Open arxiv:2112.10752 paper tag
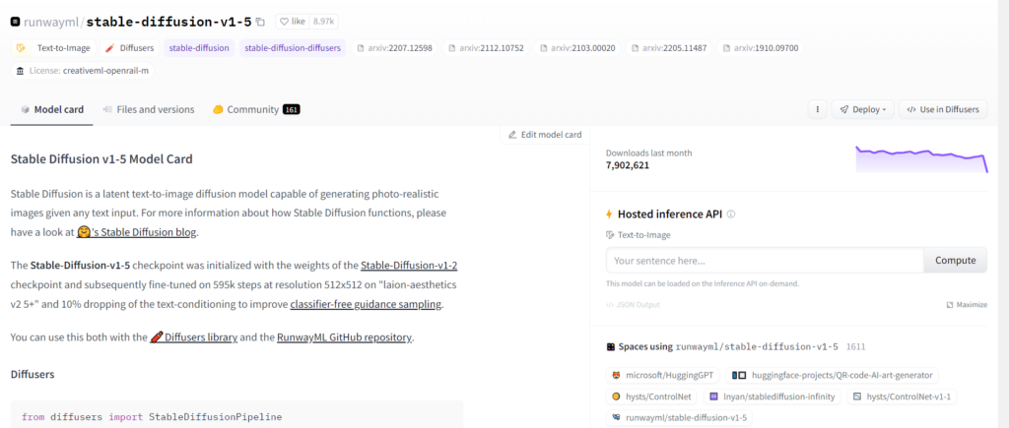Image resolution: width=1009 pixels, height=428 pixels. 487,47
